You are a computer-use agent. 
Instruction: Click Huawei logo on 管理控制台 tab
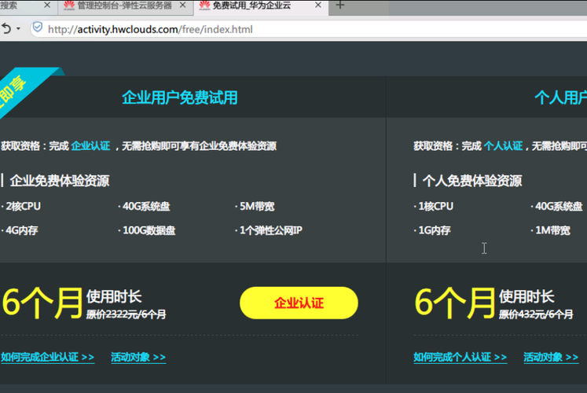click(x=69, y=6)
